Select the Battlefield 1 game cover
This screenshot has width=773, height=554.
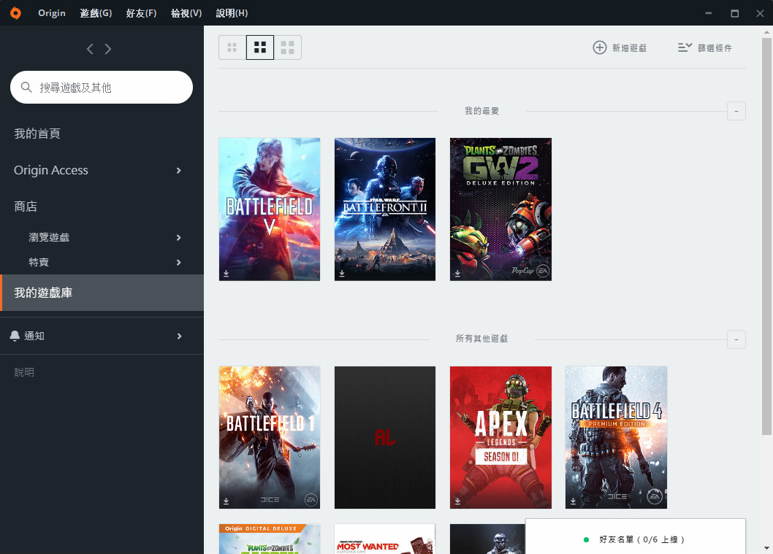270,437
